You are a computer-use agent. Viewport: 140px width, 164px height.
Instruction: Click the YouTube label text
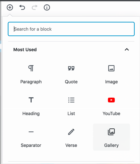111,114
